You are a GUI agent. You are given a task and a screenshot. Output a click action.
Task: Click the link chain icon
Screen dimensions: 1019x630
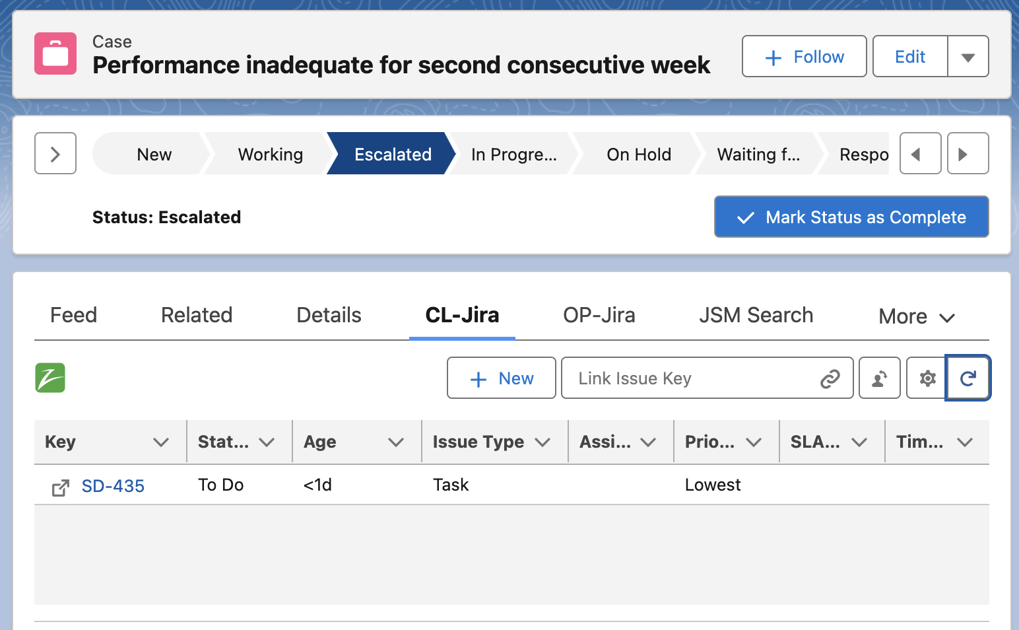(830, 378)
